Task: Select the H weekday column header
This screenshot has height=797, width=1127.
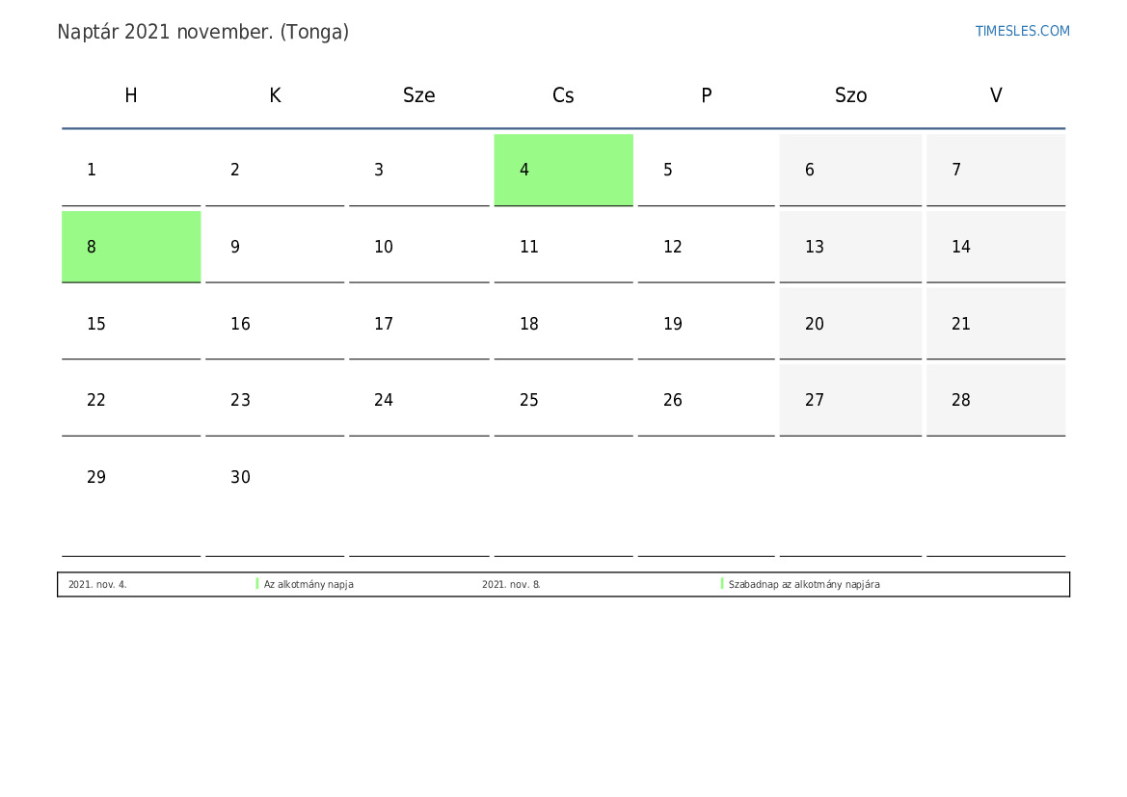Action: pyautogui.click(x=131, y=95)
